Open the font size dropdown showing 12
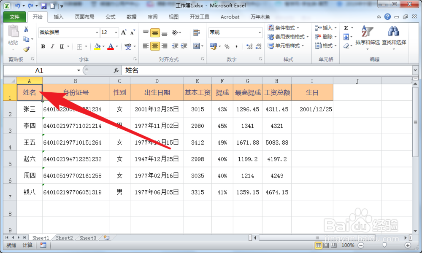The image size is (422, 253). (116, 32)
